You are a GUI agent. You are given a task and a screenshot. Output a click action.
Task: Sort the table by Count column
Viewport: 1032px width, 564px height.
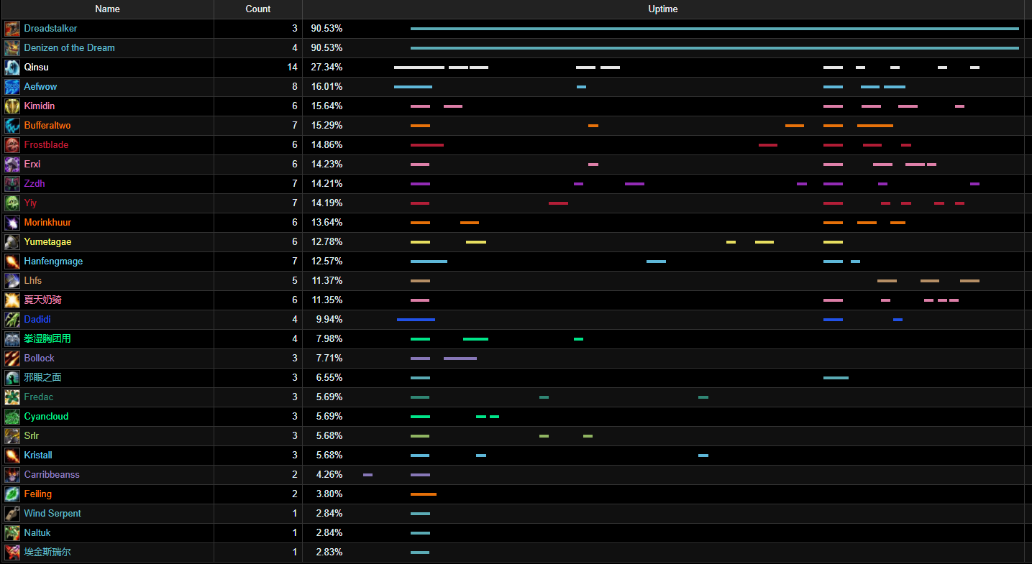(258, 9)
